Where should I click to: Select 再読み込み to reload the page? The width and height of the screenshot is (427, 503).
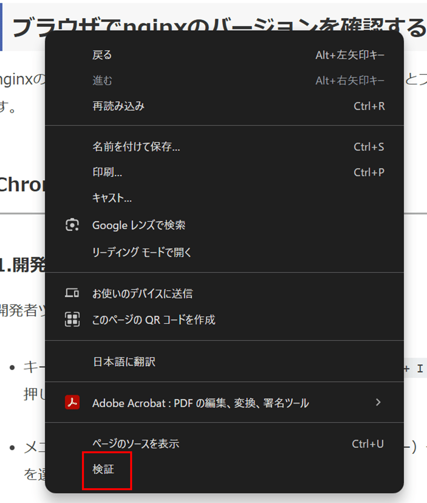(118, 106)
